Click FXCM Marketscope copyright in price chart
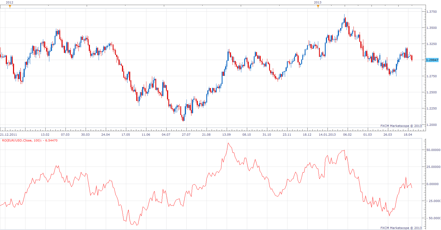Viewport: 441px width, 230px height. 401,126
